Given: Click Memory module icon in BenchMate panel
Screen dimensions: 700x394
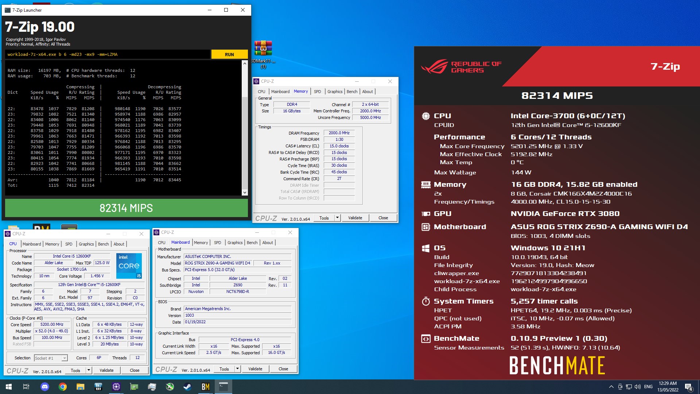Looking at the screenshot, I should click(425, 185).
